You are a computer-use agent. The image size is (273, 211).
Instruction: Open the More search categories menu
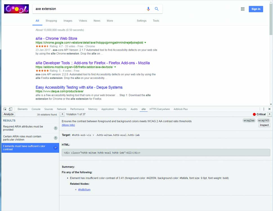point(110,21)
